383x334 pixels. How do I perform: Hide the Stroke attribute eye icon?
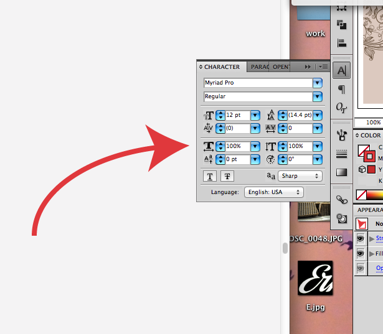click(361, 239)
